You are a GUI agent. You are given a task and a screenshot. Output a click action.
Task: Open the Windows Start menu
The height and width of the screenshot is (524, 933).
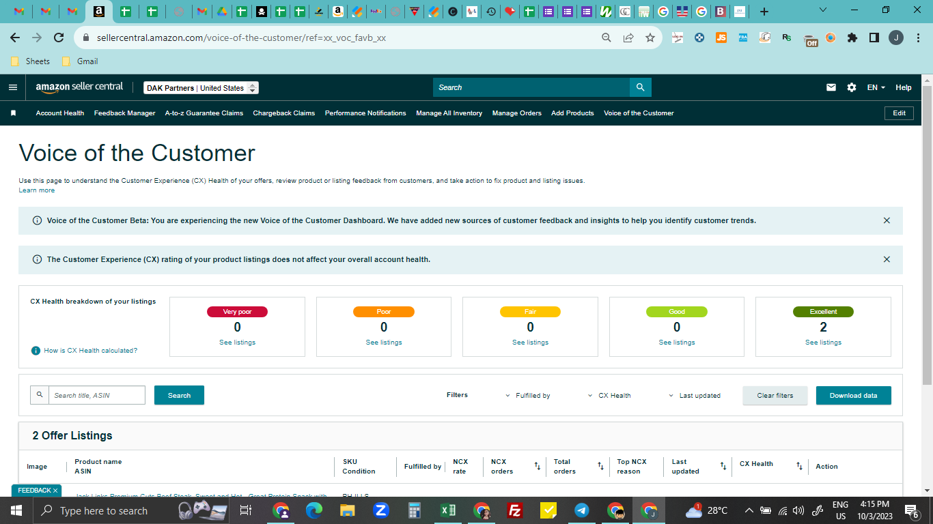[x=16, y=510]
